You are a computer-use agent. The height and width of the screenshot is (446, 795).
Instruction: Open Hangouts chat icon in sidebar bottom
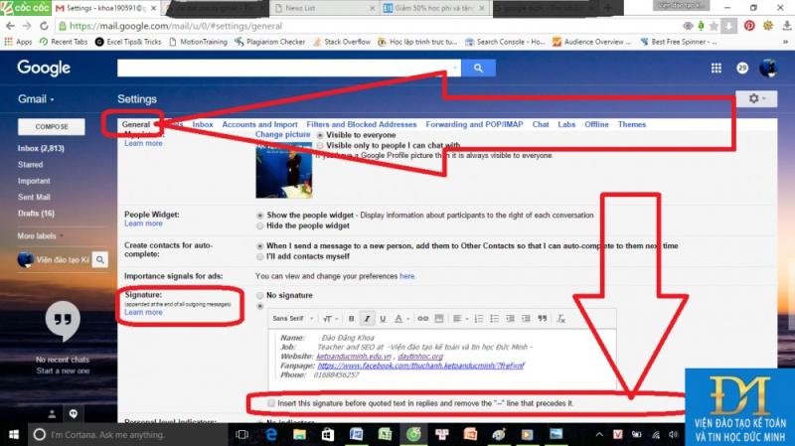74,414
